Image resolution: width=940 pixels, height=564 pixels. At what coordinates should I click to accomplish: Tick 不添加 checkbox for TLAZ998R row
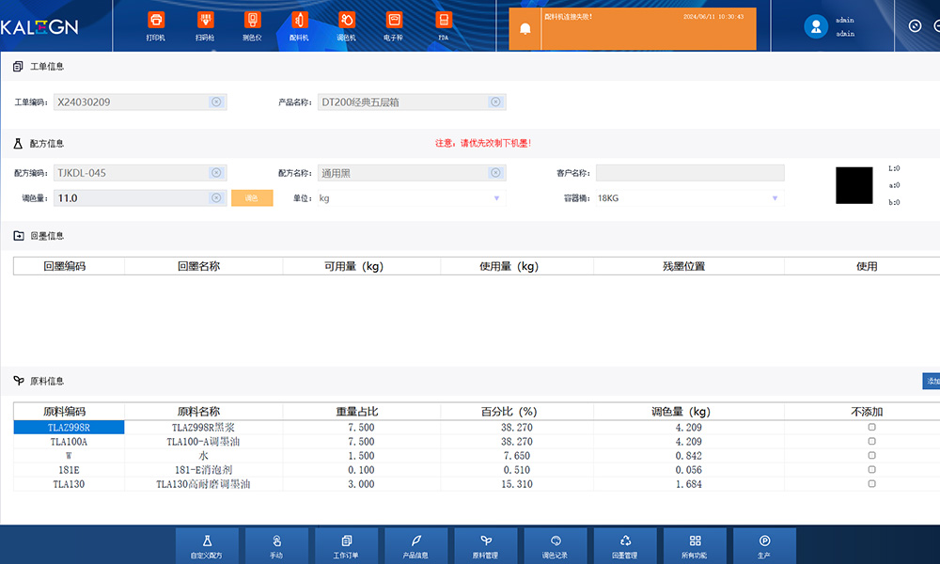(871, 428)
